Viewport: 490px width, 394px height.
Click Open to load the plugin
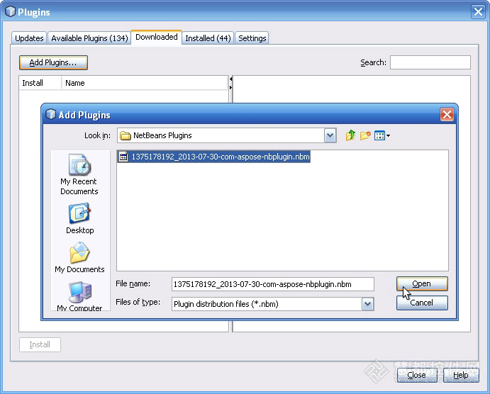pyautogui.click(x=422, y=283)
